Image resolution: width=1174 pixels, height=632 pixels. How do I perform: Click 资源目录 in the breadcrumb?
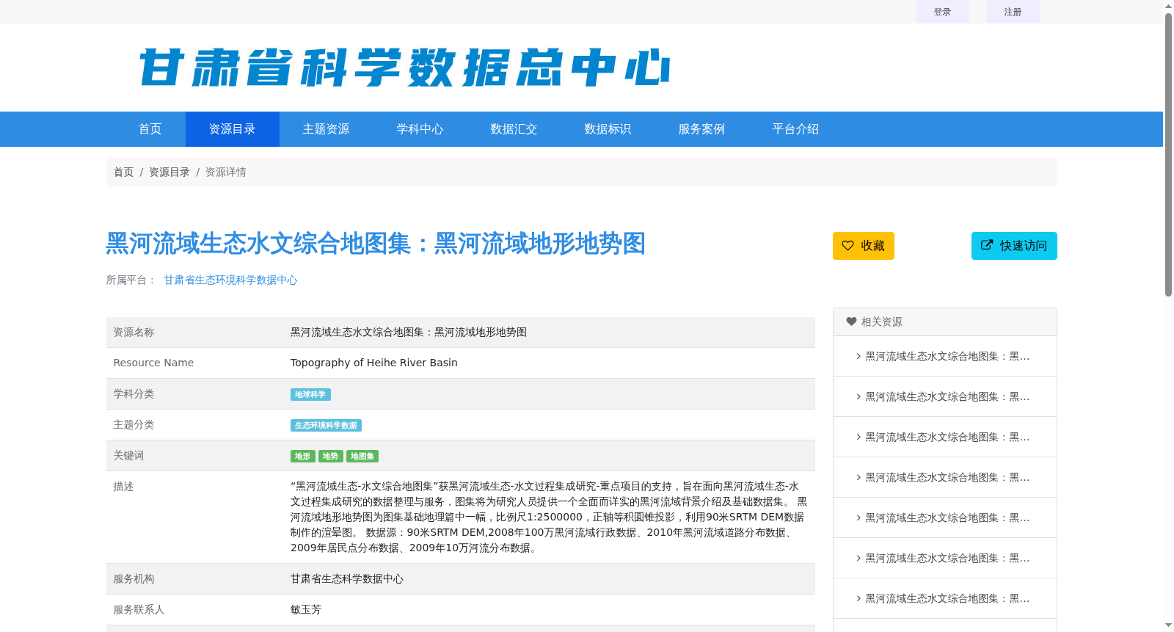coord(169,172)
